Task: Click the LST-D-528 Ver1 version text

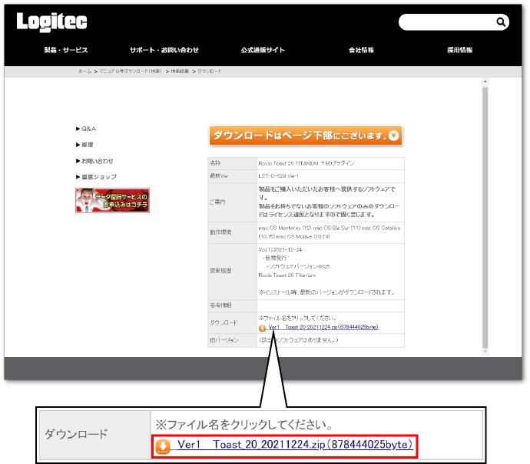Action: [279, 176]
